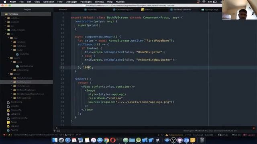The image size is (257, 144).
Task: Open the Debugger menu
Action: click(x=71, y=2)
